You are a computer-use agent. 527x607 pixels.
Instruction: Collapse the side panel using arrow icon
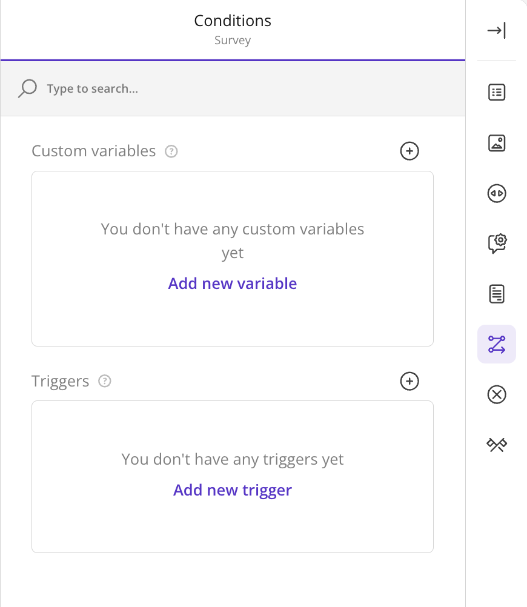coord(497,30)
